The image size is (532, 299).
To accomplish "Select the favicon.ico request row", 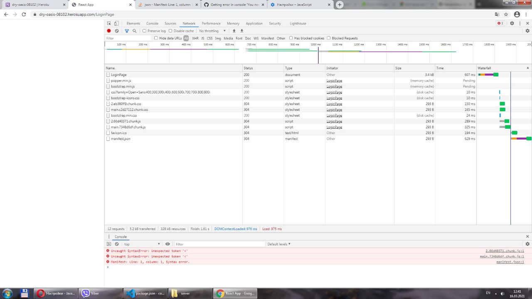I will pyautogui.click(x=318, y=133).
